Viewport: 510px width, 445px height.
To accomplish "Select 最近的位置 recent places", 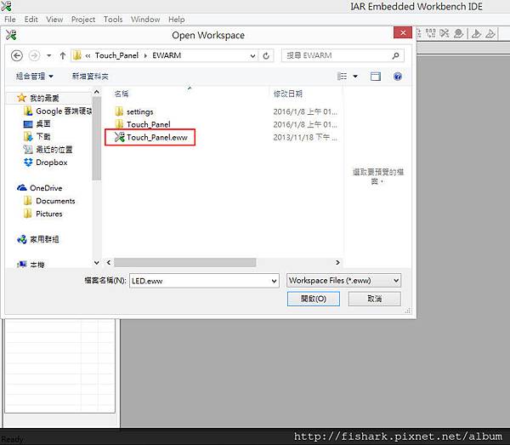I will pos(48,150).
